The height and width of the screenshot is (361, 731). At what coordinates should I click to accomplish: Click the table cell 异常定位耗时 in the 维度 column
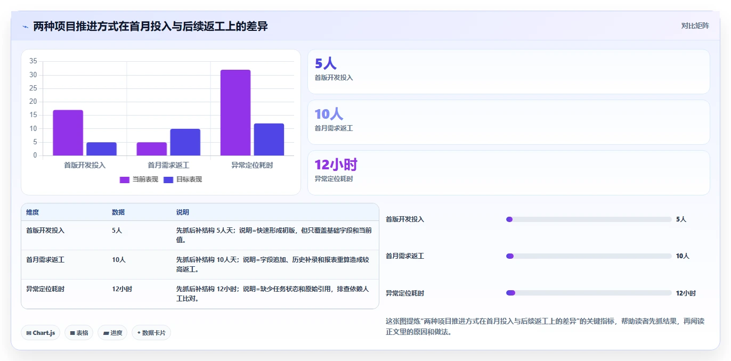point(45,289)
